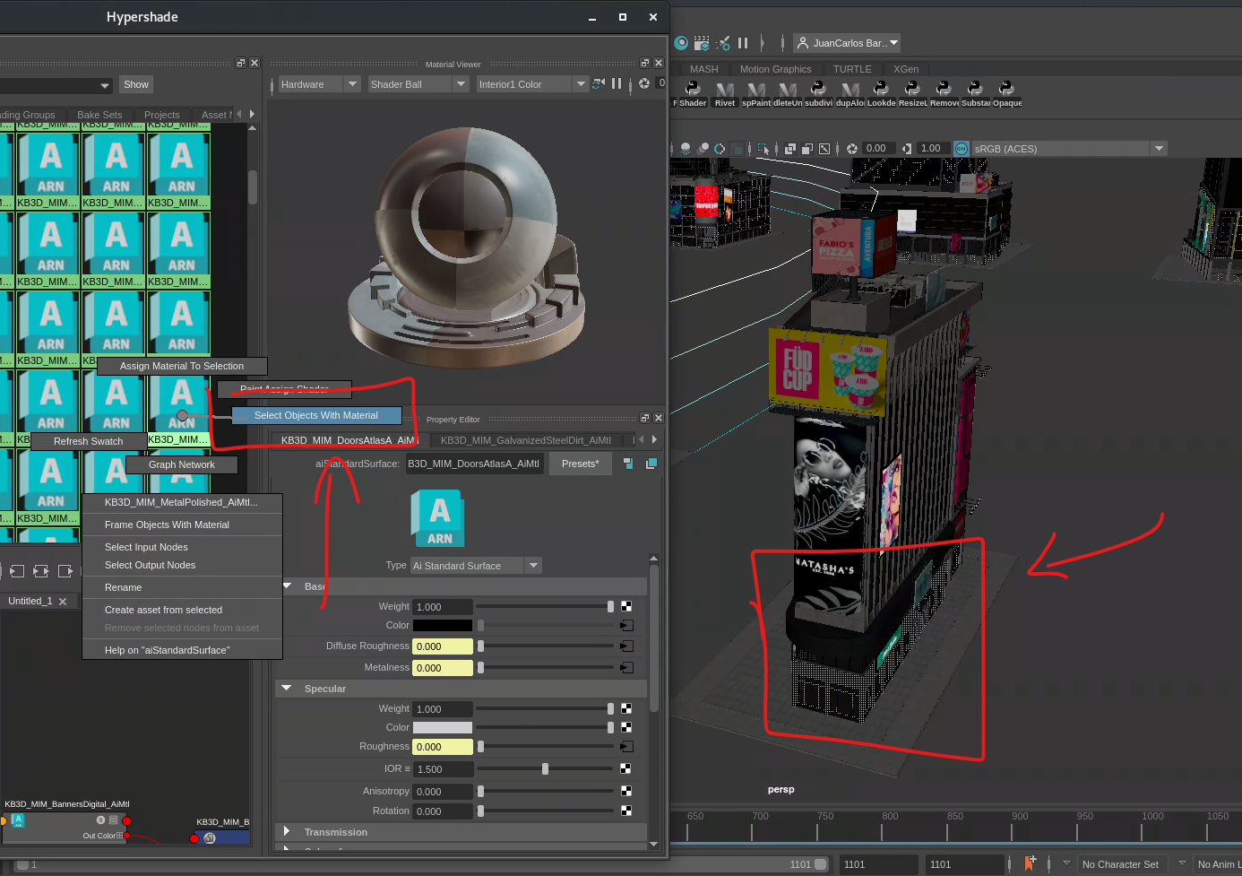Open Ai Standard Surface type dropdown
This screenshot has height=876, width=1242.
[x=476, y=566]
